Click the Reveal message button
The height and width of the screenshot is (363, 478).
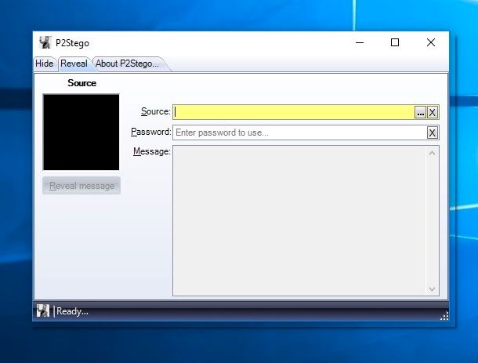(81, 186)
